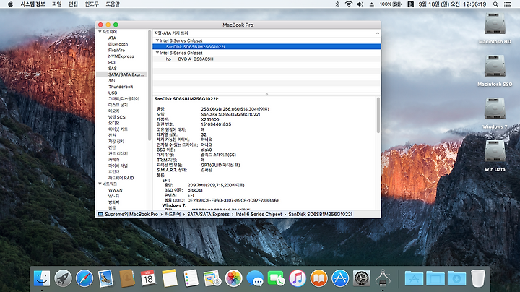This screenshot has height=292, width=520.
Task: Select hp DVD A DS8A8SH device row
Action: click(x=266, y=59)
